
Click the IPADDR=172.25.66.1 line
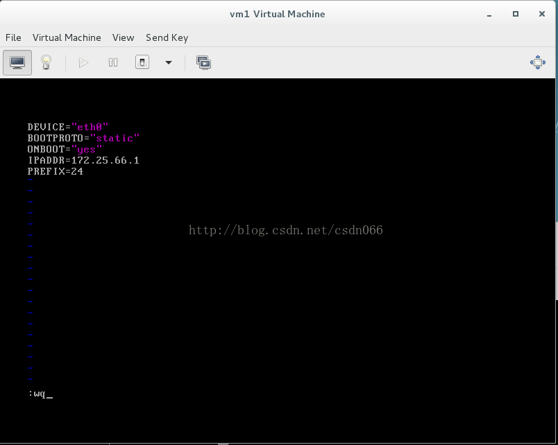tap(83, 160)
